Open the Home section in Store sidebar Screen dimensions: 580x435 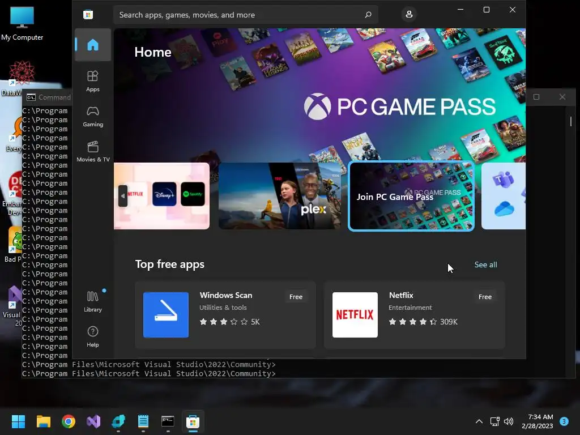pos(93,45)
